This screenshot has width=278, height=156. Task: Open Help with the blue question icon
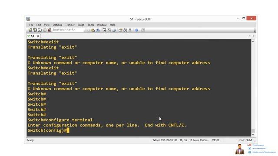[136, 30]
